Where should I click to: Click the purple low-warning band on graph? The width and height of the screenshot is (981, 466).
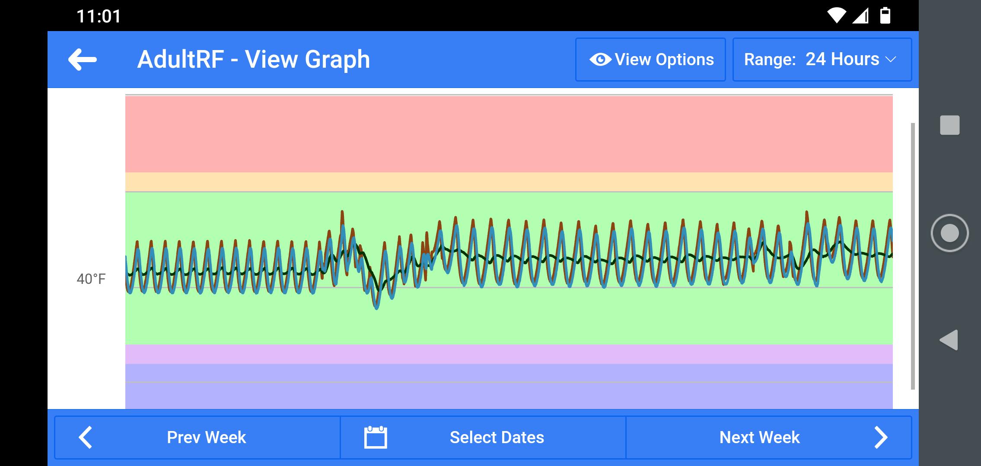pyautogui.click(x=509, y=354)
